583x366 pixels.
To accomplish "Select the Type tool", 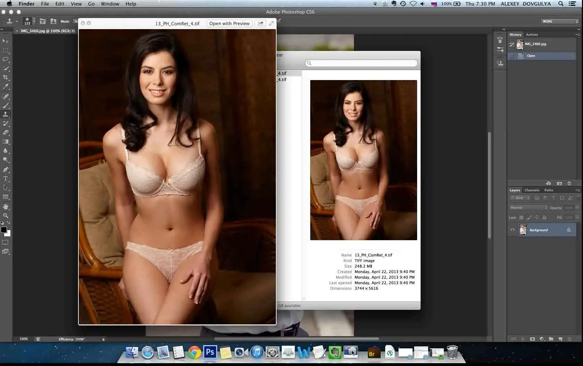I will tap(6, 178).
